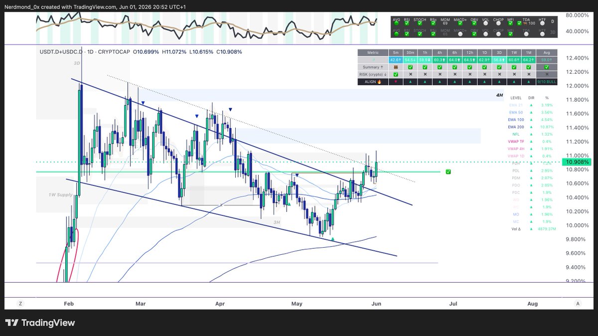Click the MOM 69 value in the D row
This screenshot has height=336, width=598.
tap(445, 23)
